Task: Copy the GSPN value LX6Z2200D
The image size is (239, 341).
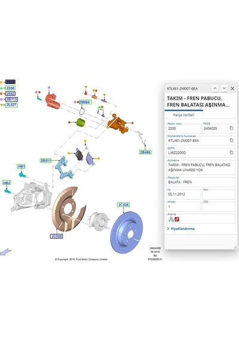Action: (232, 153)
